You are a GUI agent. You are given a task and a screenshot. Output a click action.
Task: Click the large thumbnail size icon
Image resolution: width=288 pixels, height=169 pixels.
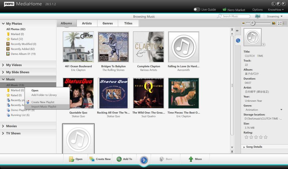click(x=274, y=23)
